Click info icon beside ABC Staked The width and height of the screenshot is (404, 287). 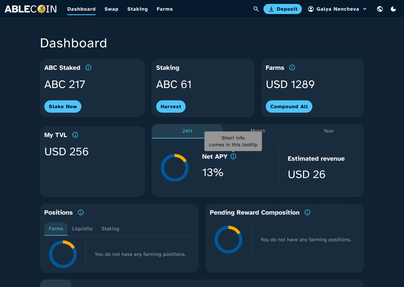click(x=88, y=68)
